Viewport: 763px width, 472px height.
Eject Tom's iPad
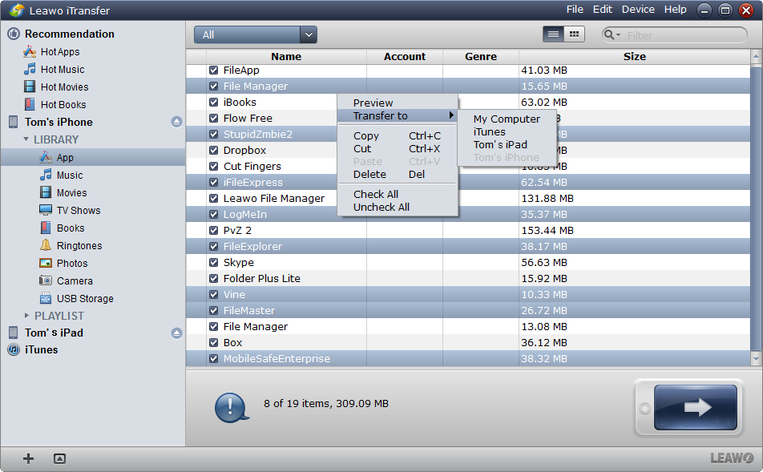pyautogui.click(x=176, y=333)
